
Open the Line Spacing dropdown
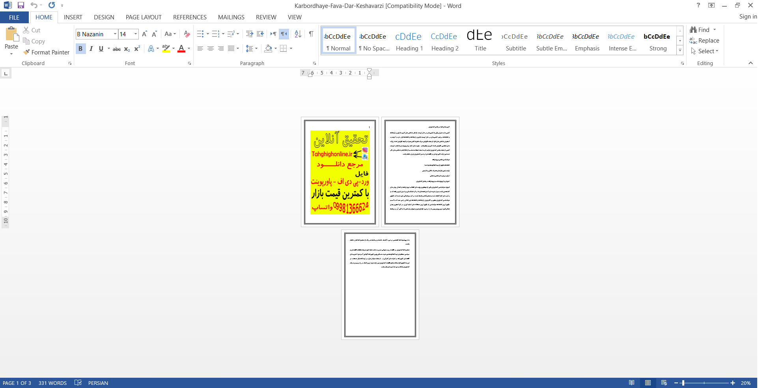(252, 48)
